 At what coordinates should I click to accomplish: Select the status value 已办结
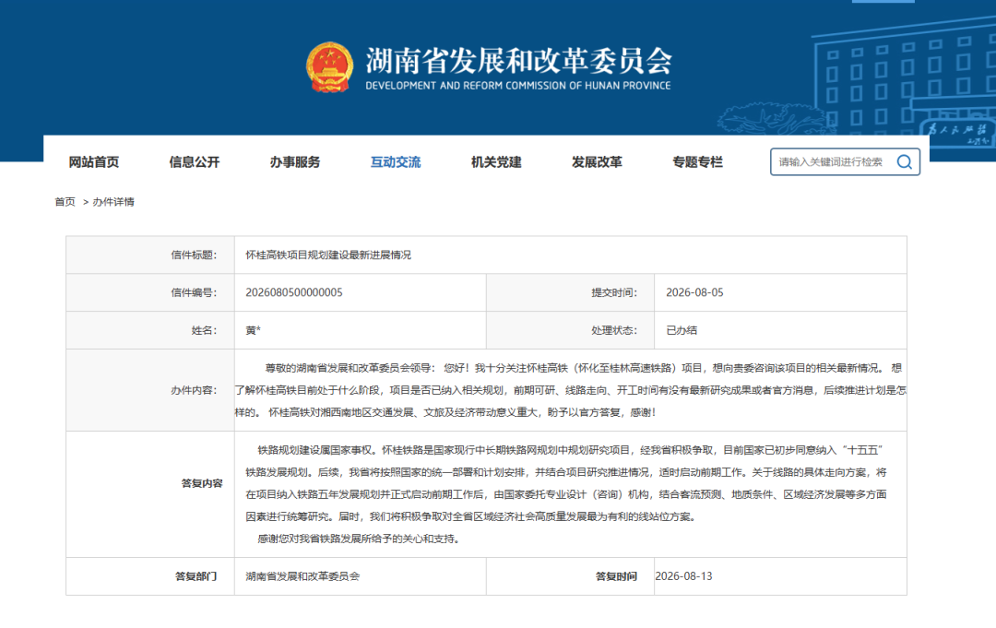682,330
